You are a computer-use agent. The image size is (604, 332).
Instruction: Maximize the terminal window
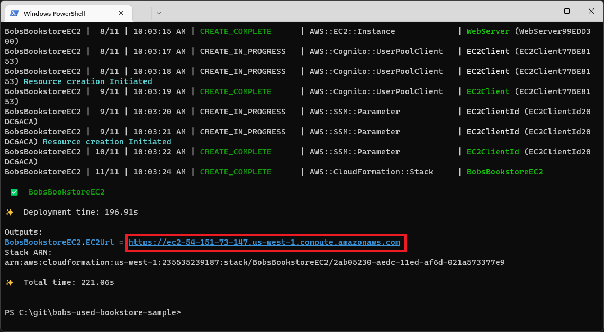pos(566,11)
